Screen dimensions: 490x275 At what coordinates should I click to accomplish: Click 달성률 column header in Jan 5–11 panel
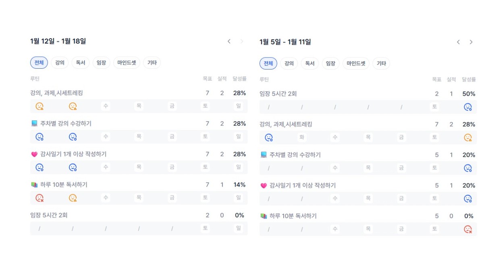pos(469,80)
